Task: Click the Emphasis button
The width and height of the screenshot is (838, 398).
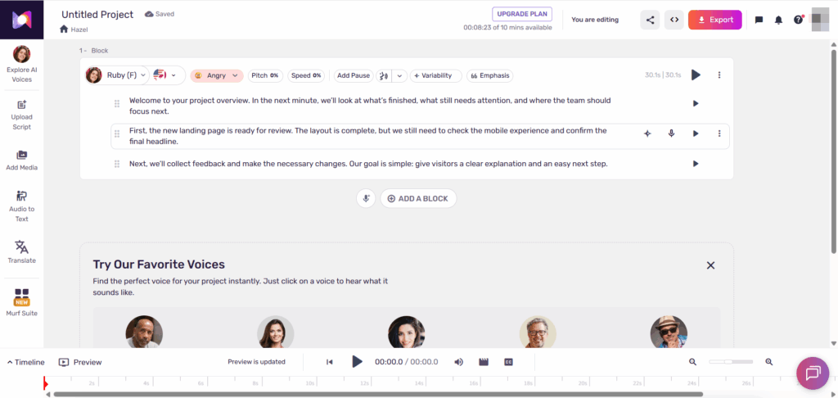Action: (489, 75)
